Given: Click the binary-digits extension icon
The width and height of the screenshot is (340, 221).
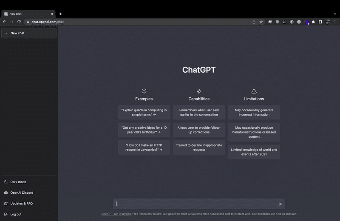Looking at the screenshot, I should (x=284, y=22).
